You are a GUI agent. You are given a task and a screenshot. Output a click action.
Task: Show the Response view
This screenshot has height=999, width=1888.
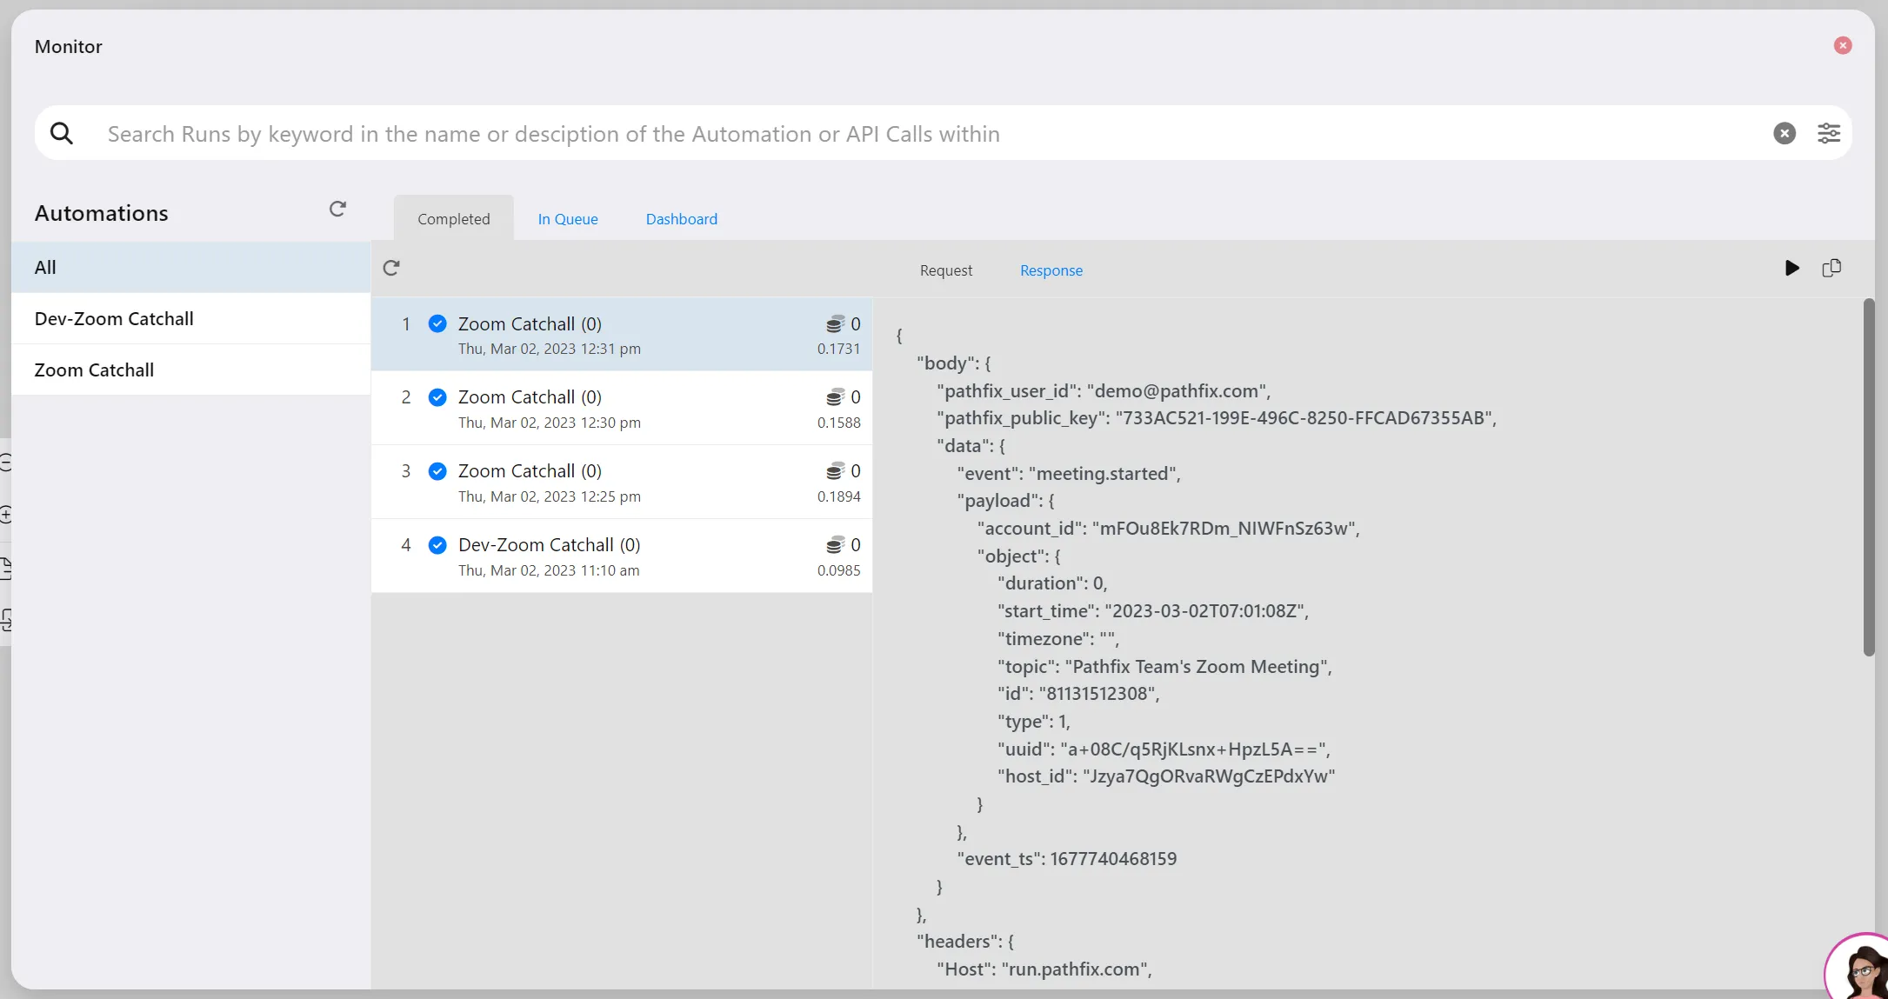pos(1051,270)
